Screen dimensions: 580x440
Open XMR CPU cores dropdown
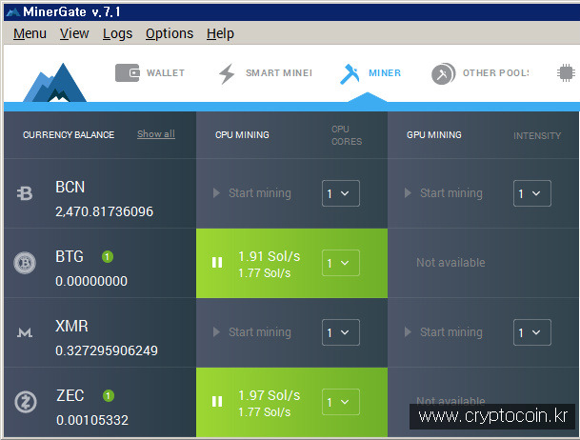pos(341,332)
